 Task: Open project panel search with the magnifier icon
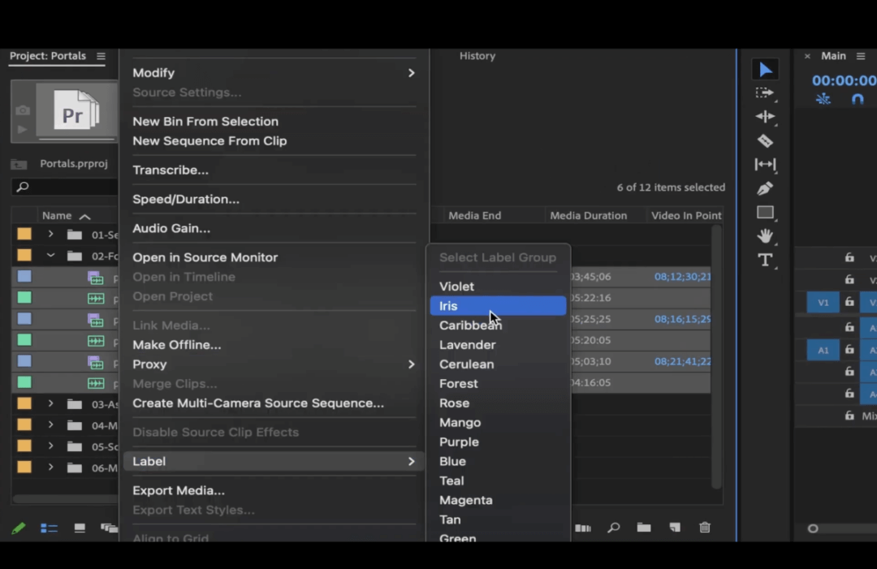(x=613, y=528)
